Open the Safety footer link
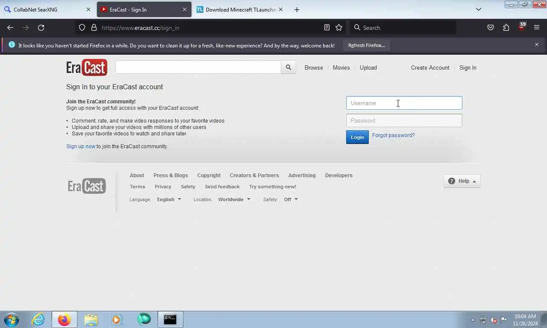Viewport: 547px width, 328px height. coord(188,187)
